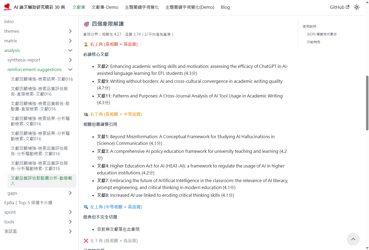Go to the Blog page
This screenshot has width=369, height=250.
click(x=225, y=7)
